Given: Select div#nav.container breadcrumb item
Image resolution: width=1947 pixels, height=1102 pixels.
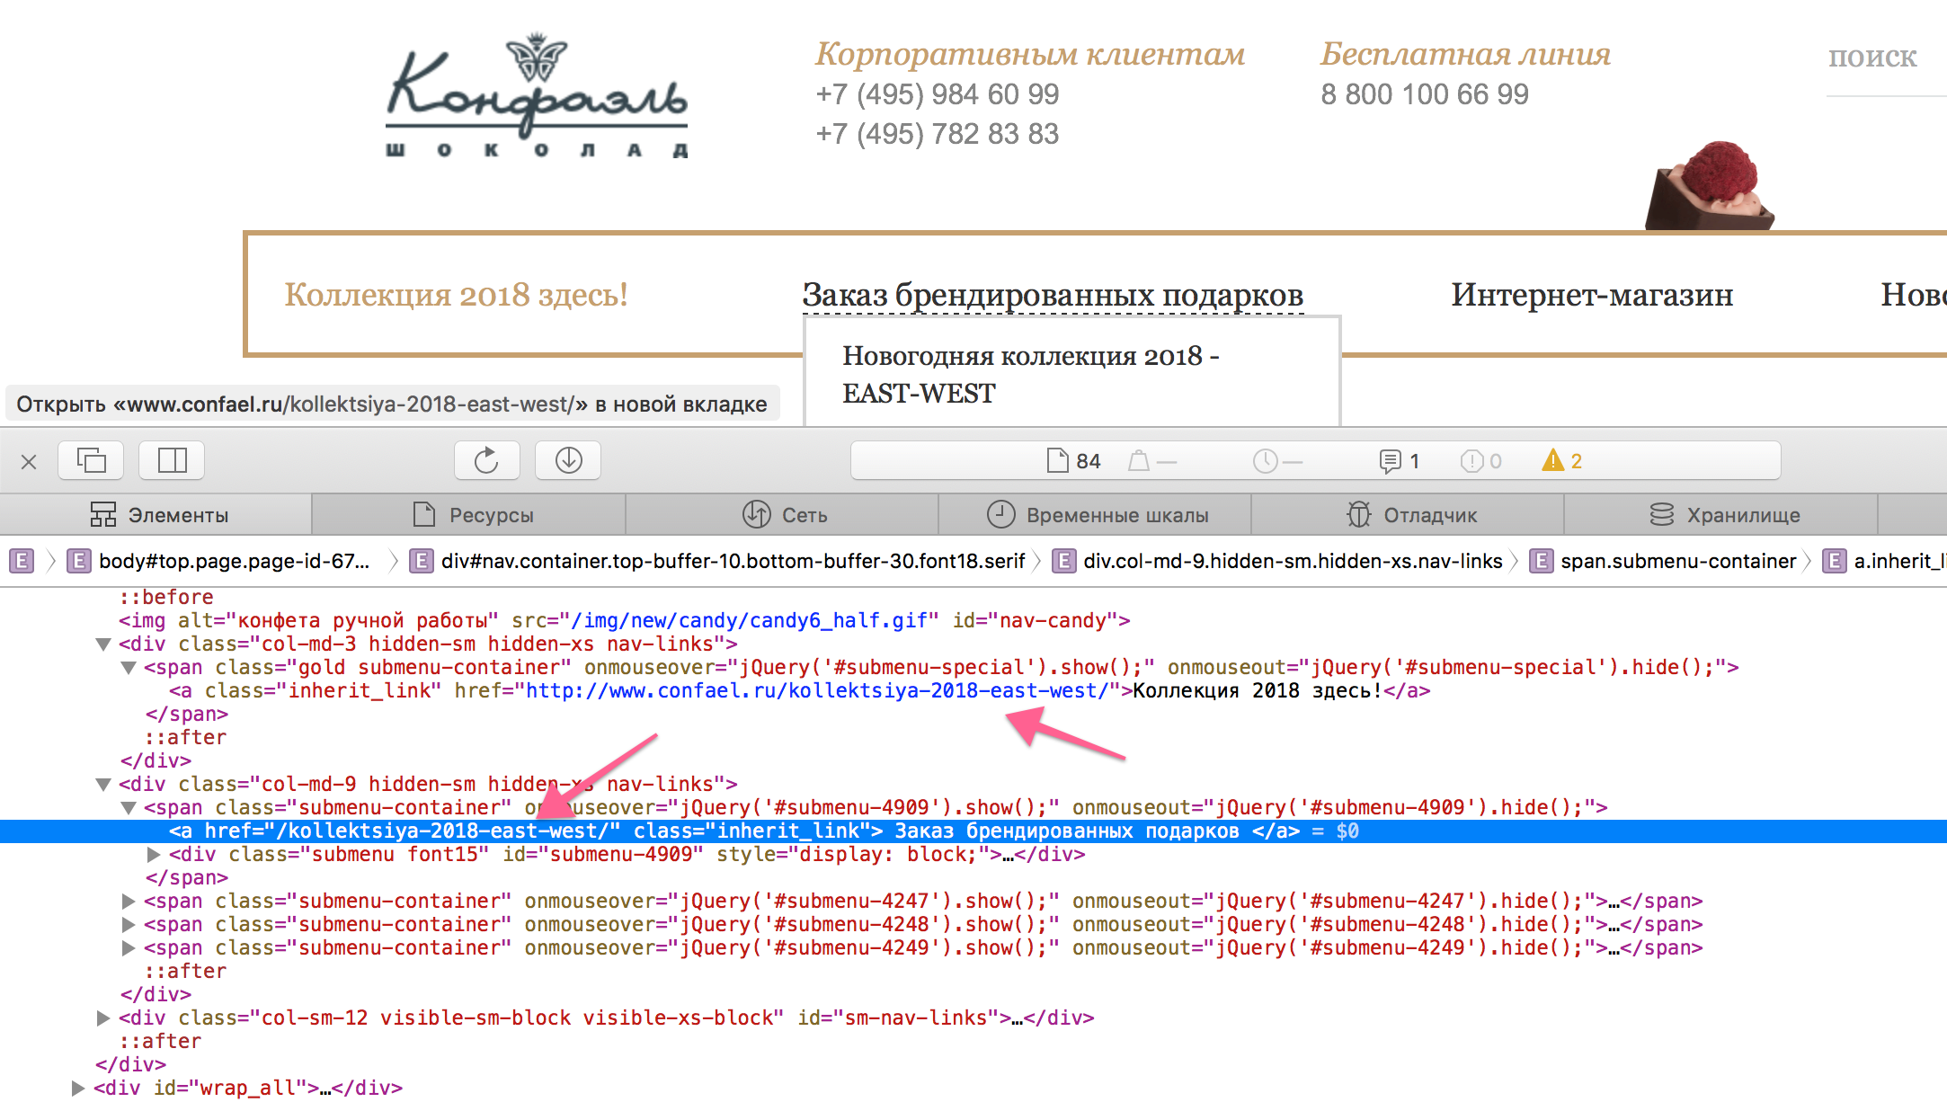Looking at the screenshot, I should (717, 562).
